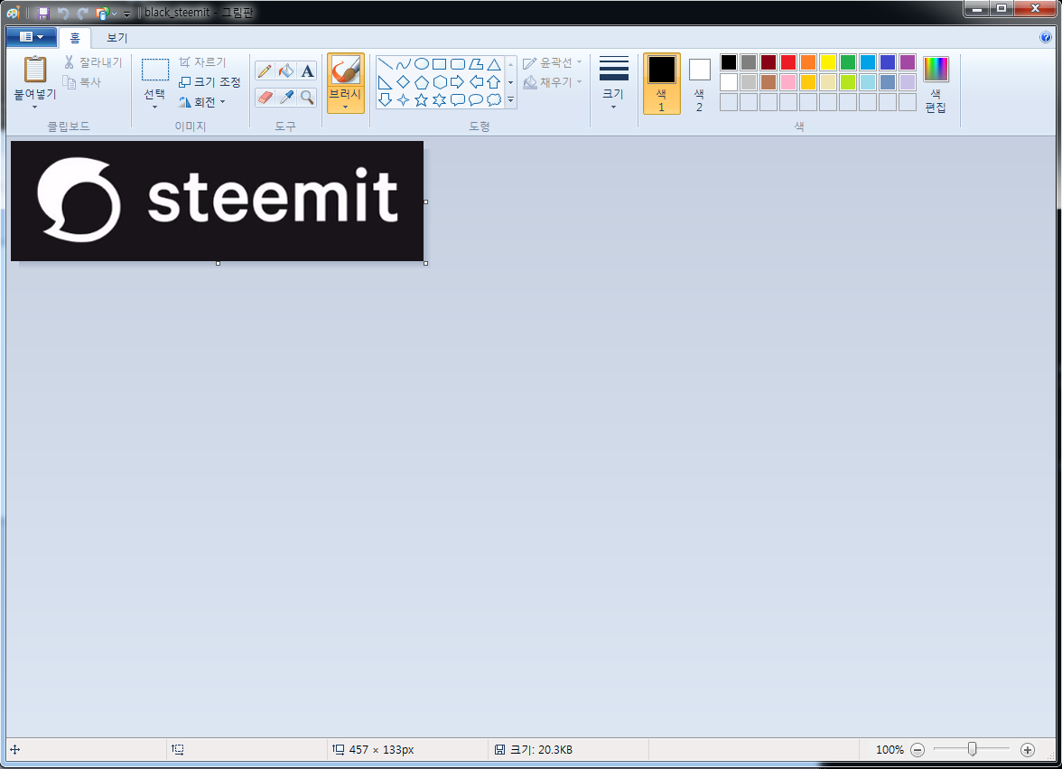Switch to the Home (홈) tab
The width and height of the screenshot is (1062, 769).
pyautogui.click(x=74, y=38)
